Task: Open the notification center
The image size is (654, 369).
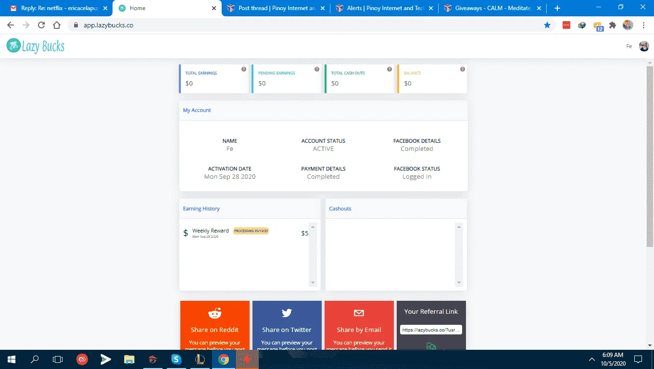Action: 638,359
